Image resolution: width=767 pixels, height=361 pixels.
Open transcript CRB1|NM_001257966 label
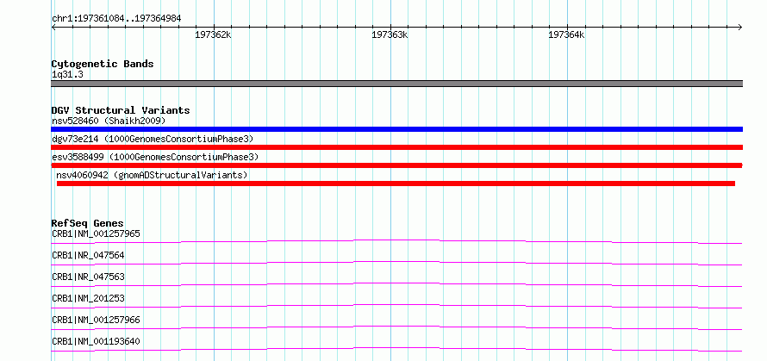coord(96,320)
